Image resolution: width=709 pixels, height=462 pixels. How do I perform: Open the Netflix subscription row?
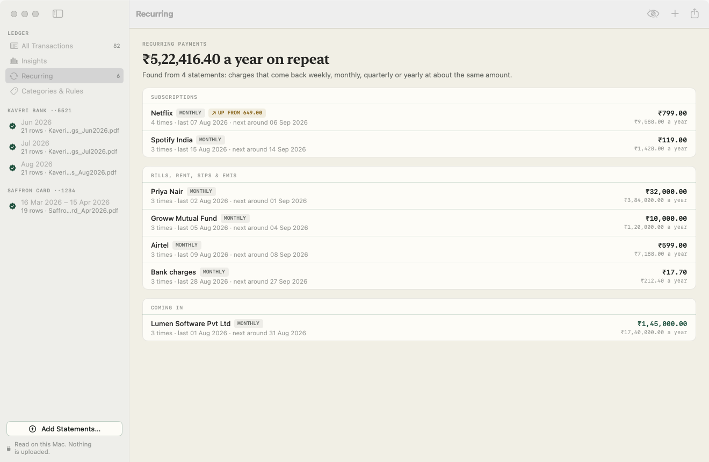coord(419,118)
